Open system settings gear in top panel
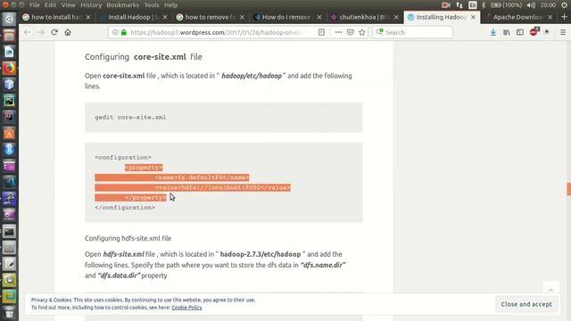 [x=564, y=4]
